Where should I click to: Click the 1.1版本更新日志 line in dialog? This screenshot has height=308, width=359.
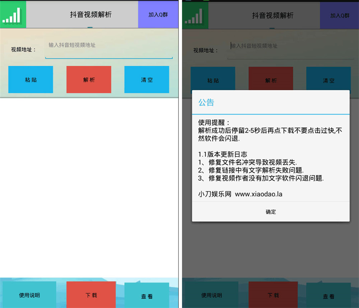pyautogui.click(x=223, y=154)
